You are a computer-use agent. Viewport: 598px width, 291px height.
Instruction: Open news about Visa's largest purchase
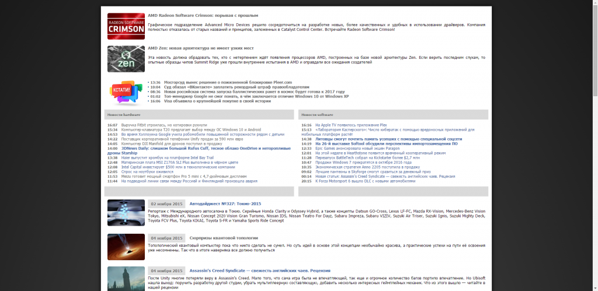tap(217, 101)
